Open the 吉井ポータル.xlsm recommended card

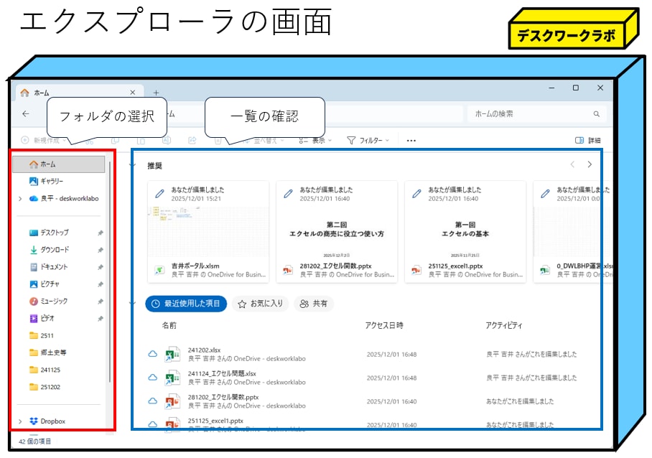[x=208, y=232]
